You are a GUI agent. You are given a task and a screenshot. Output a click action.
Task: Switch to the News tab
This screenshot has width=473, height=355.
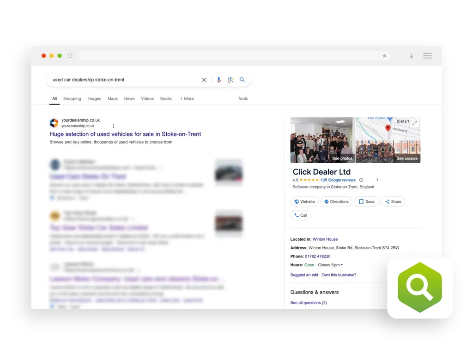coord(129,99)
